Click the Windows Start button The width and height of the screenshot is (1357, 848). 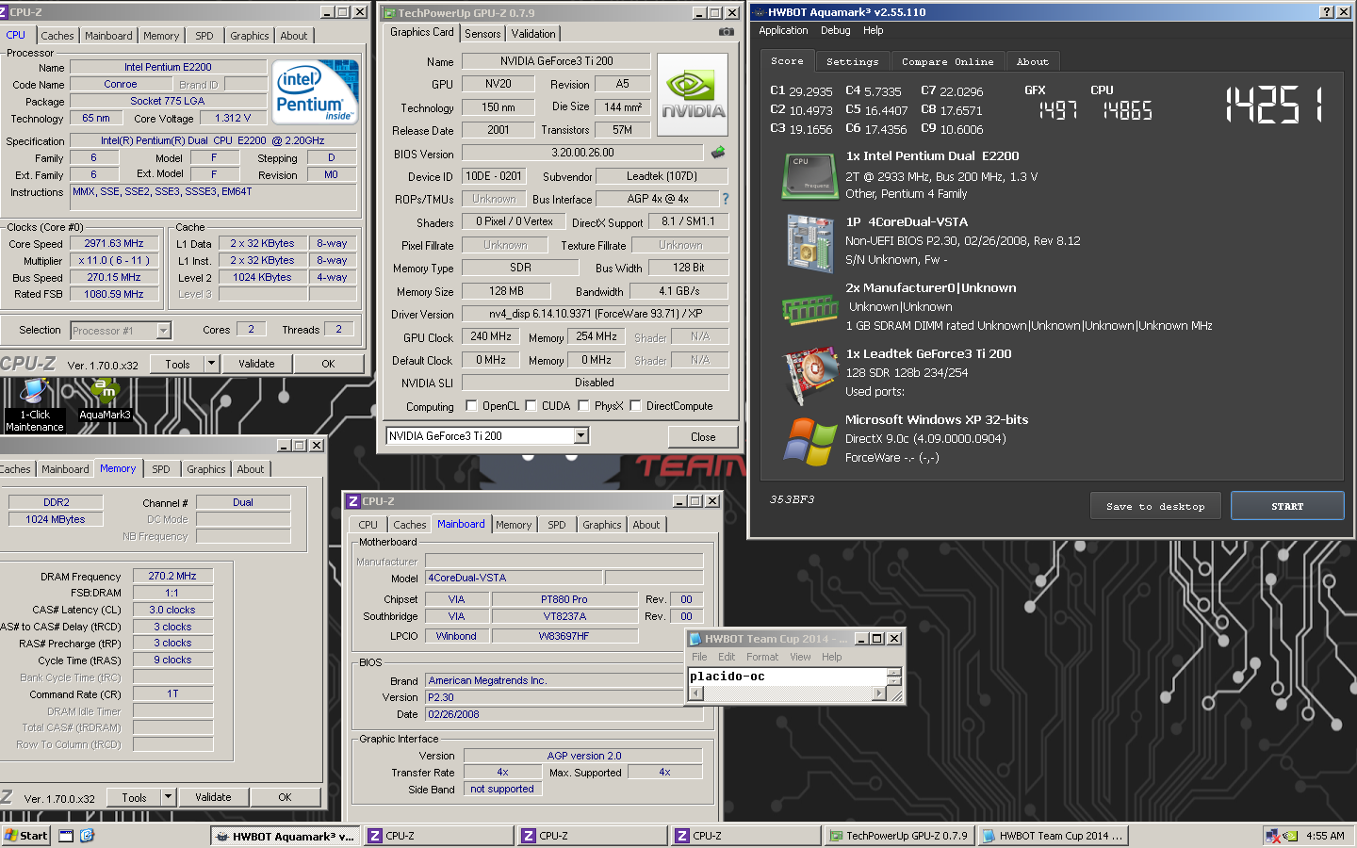(25, 836)
